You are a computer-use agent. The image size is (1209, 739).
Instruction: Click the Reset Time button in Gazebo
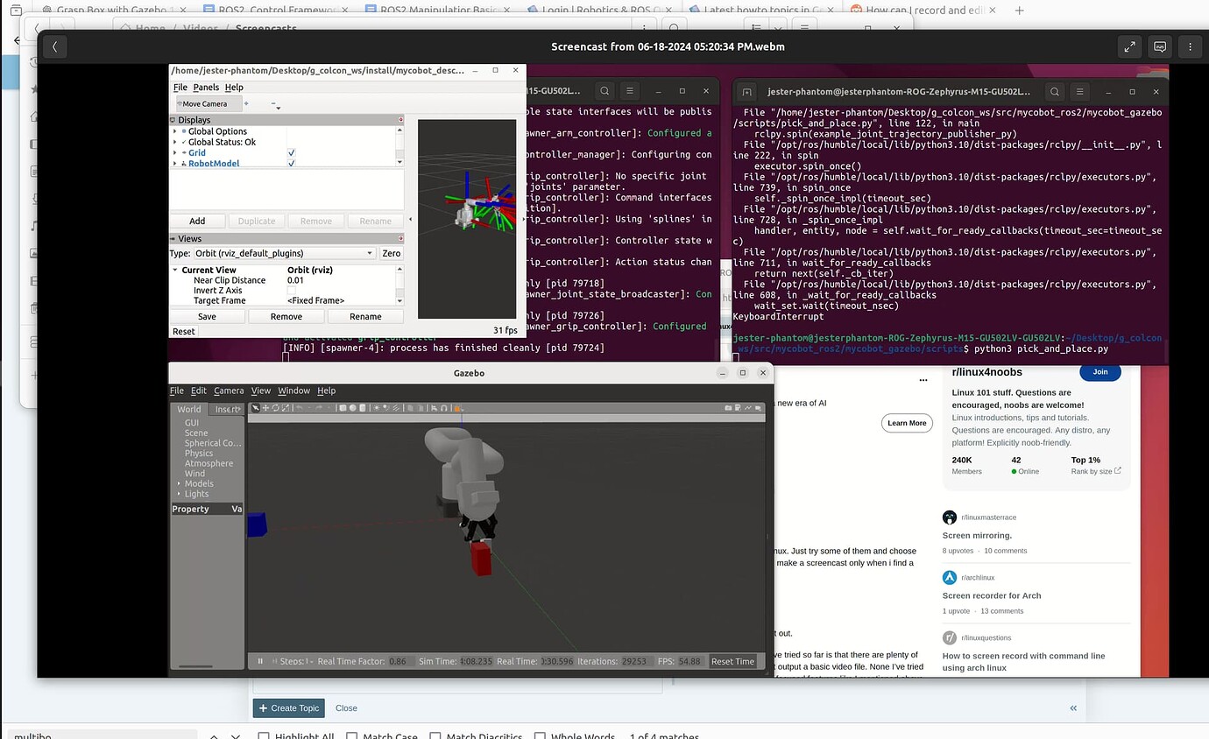click(x=732, y=662)
